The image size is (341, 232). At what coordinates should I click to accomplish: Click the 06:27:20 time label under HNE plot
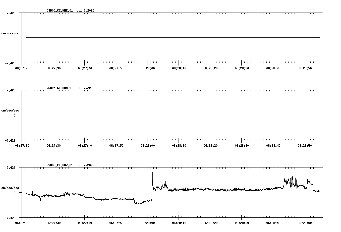22,68
